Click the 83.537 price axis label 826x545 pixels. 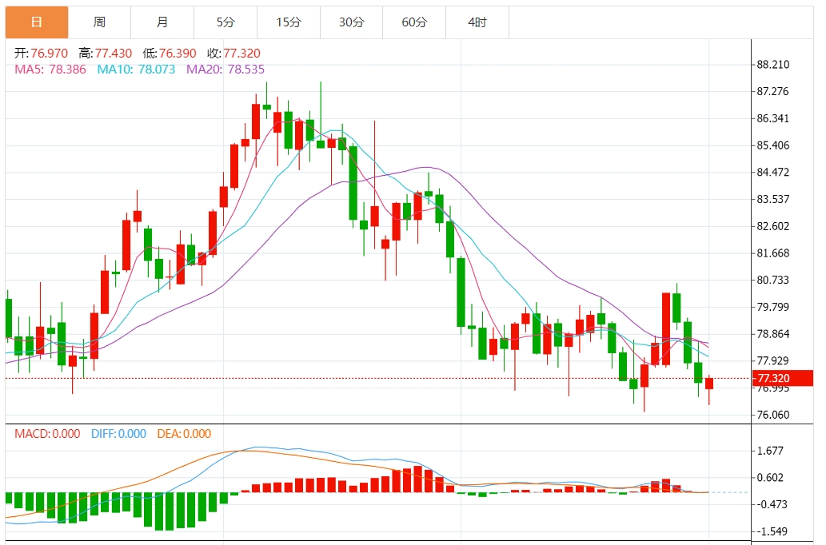click(x=772, y=199)
